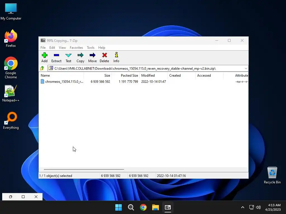Open the Windows Start menu
Screen dimensions: 286x214
(118, 207)
